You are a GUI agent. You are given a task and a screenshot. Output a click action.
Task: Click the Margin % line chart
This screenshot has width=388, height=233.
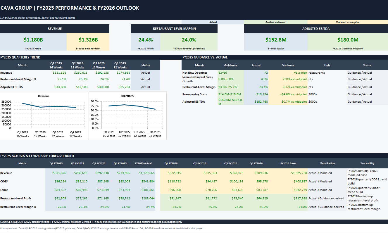pos(127,116)
